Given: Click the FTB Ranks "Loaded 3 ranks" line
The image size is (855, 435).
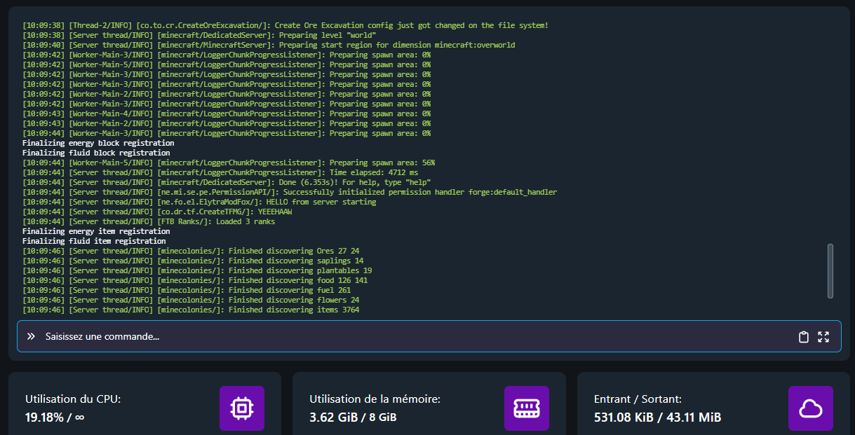Looking at the screenshot, I should coord(149,221).
